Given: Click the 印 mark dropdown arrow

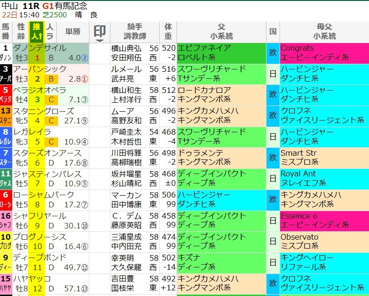Looking at the screenshot, I should 99,40.
